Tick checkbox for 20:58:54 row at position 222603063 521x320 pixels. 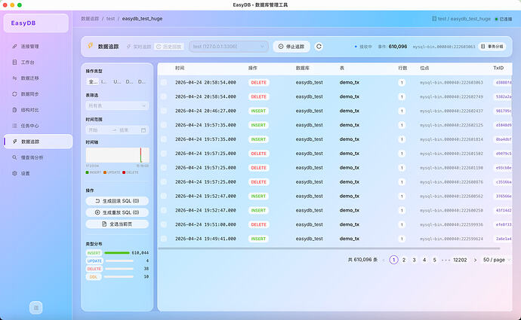click(164, 83)
